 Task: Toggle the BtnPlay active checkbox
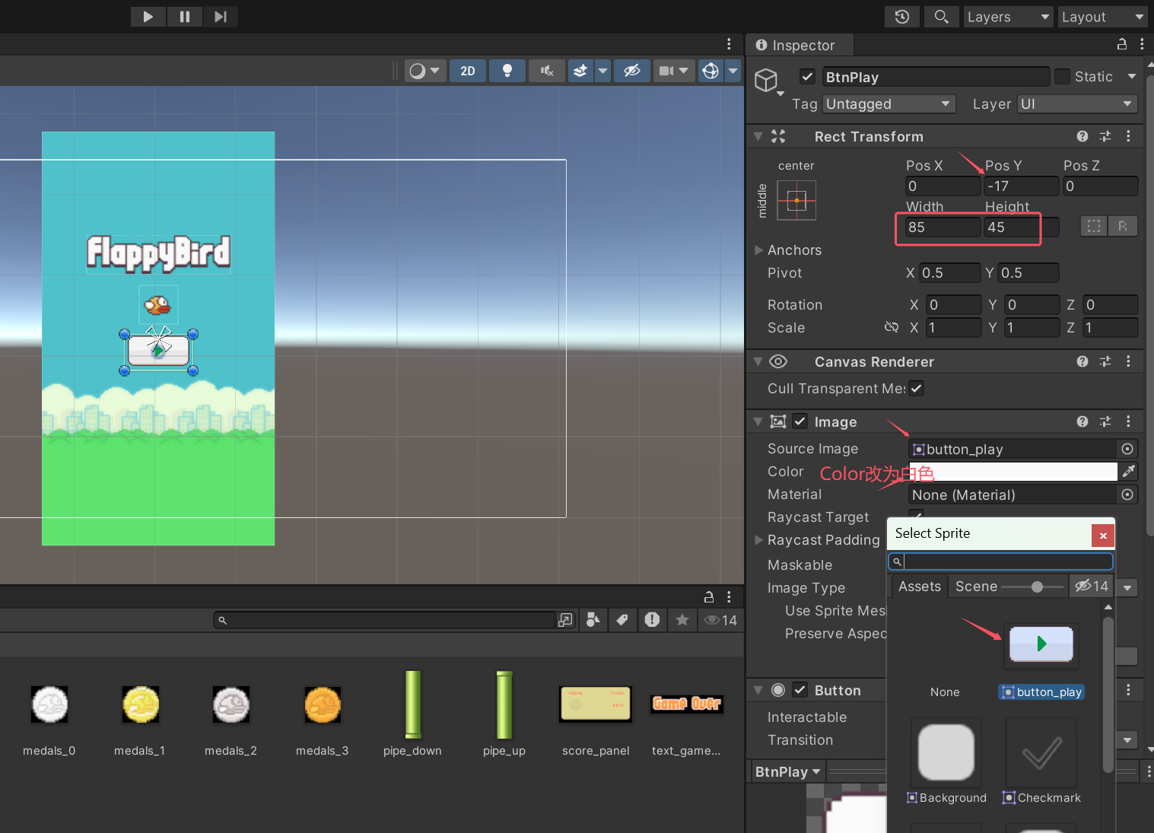(807, 77)
